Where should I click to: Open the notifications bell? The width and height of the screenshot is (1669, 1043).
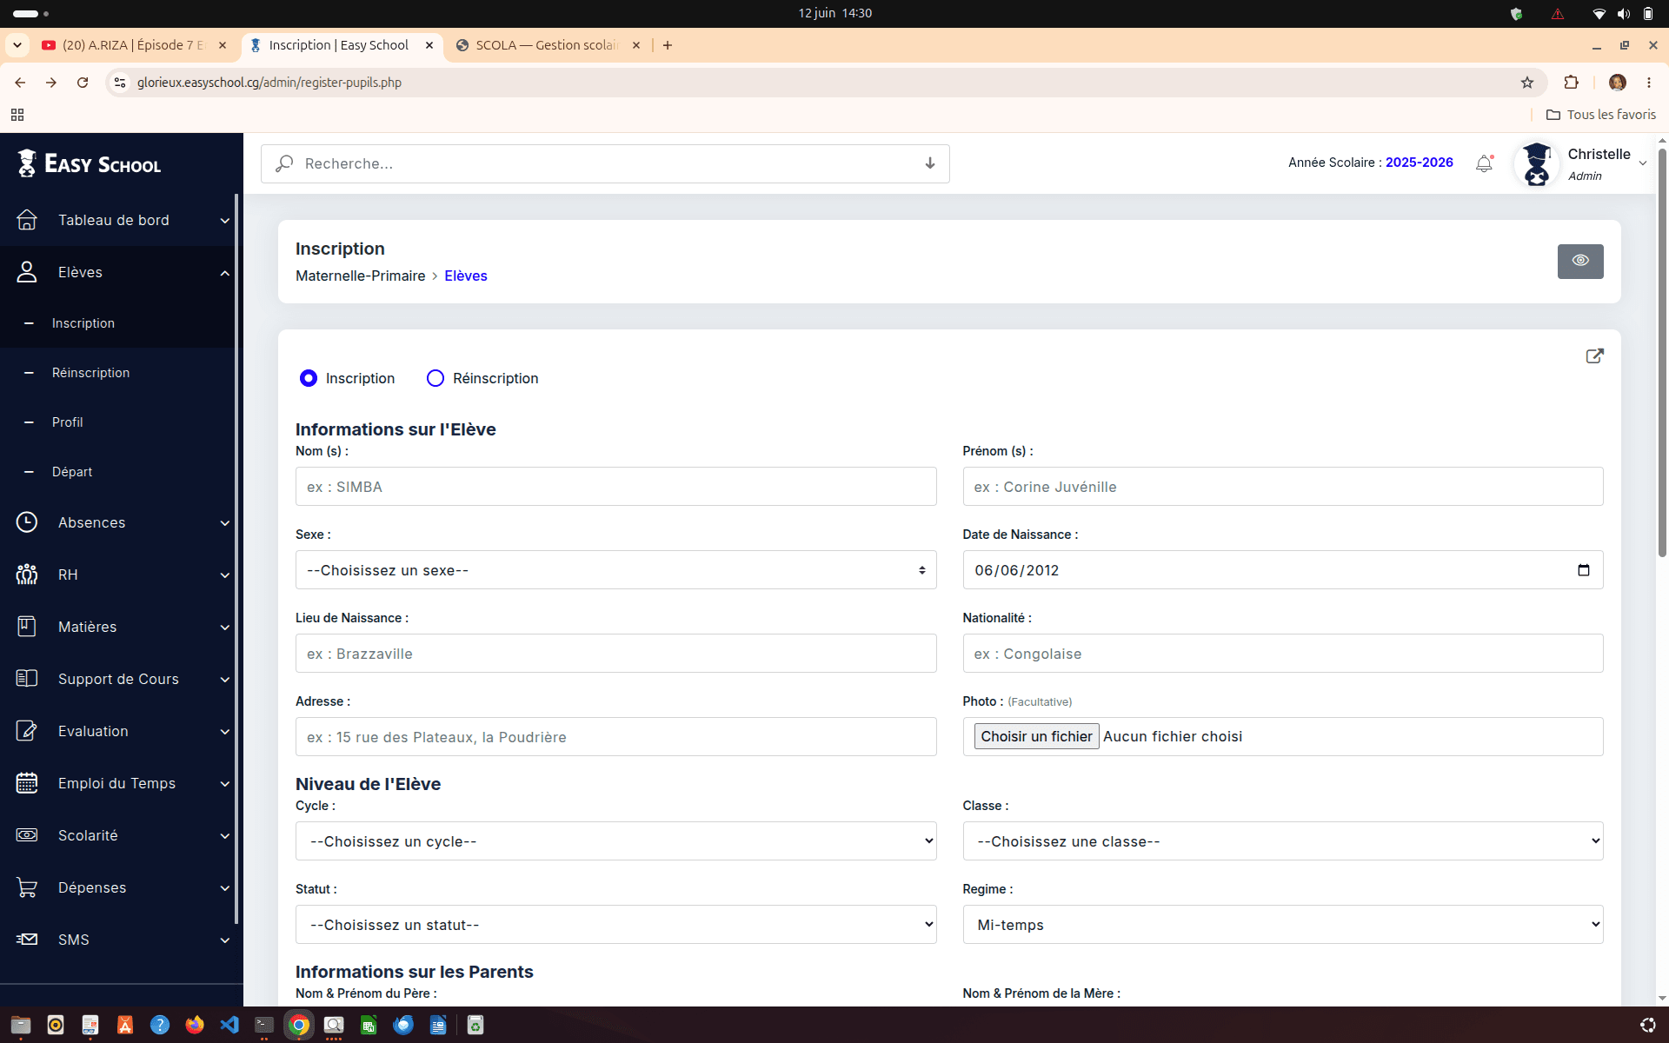point(1485,163)
